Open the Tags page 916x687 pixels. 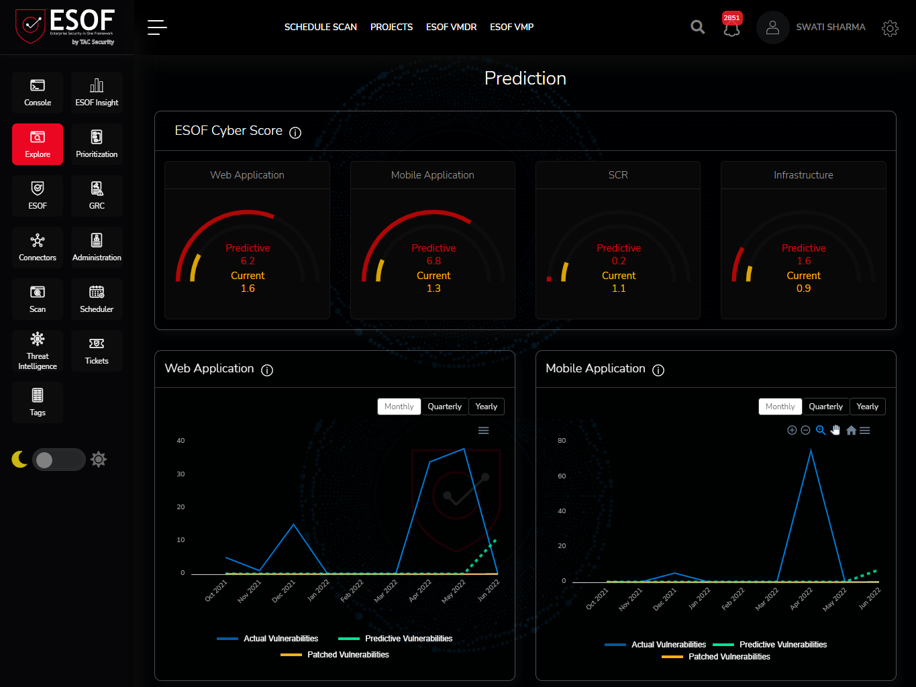pyautogui.click(x=37, y=402)
